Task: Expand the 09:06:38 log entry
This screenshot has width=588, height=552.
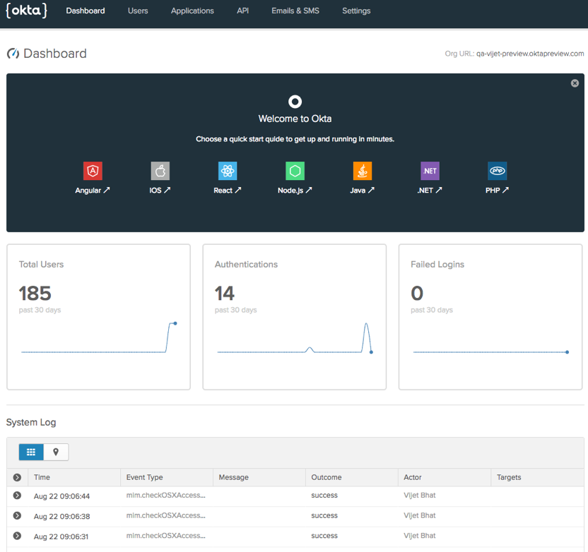Action: coord(17,516)
